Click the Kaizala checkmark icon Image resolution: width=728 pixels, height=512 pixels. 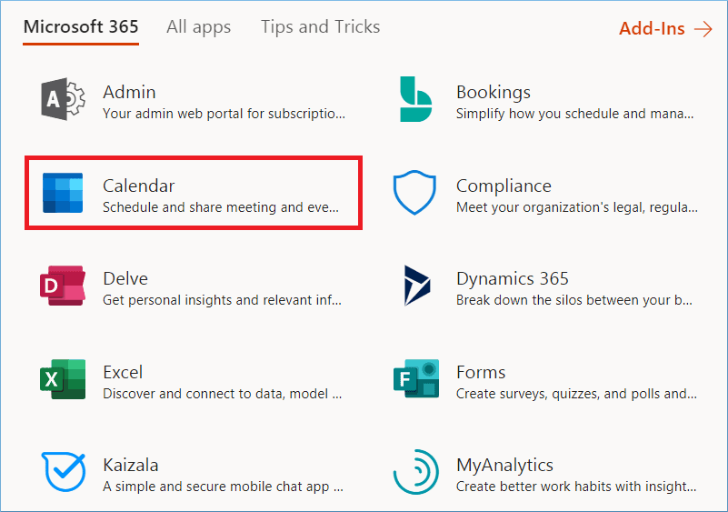pyautogui.click(x=64, y=473)
